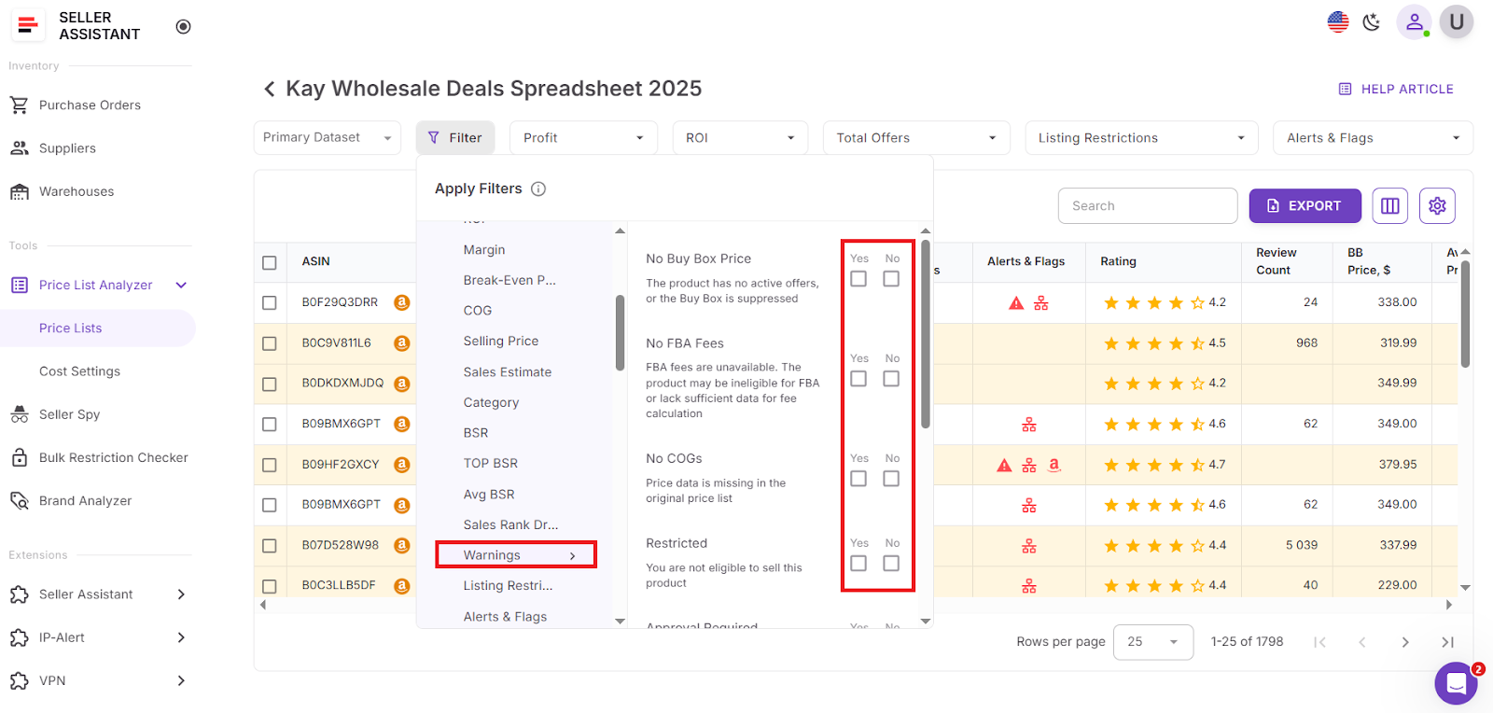Open the ROI filter dropdown

740,137
